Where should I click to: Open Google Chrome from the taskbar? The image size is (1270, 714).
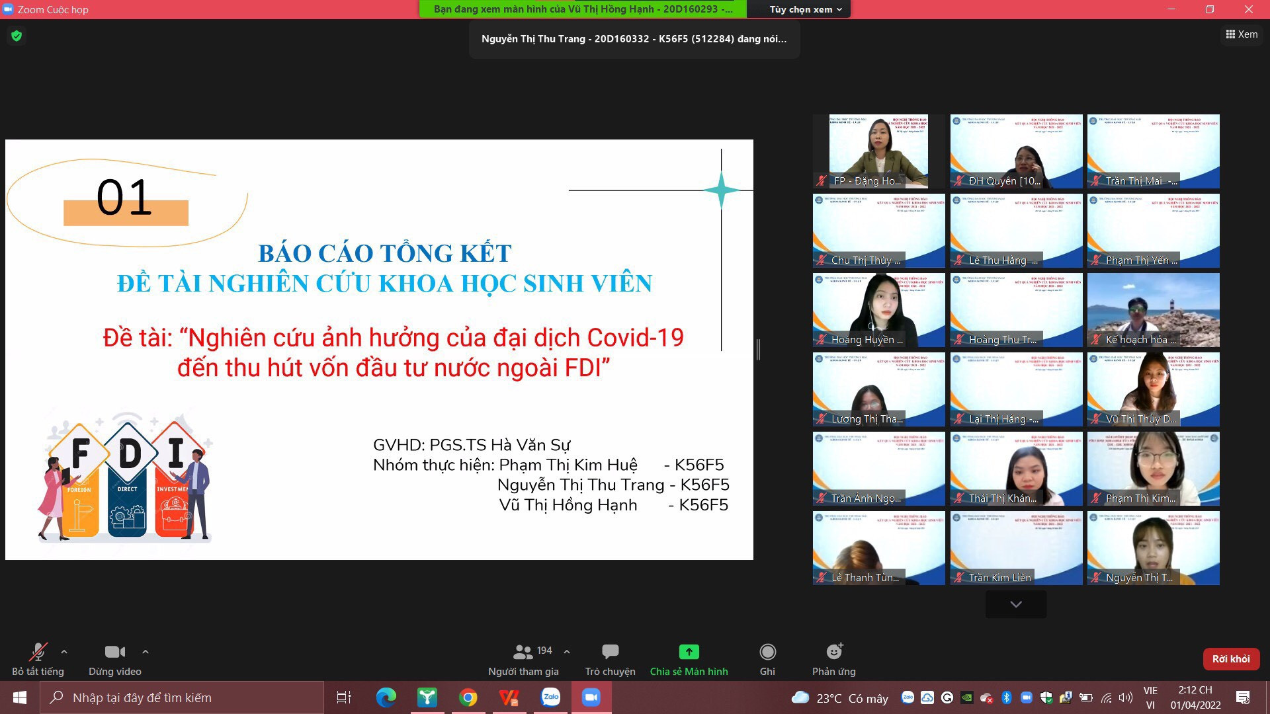[x=468, y=697]
